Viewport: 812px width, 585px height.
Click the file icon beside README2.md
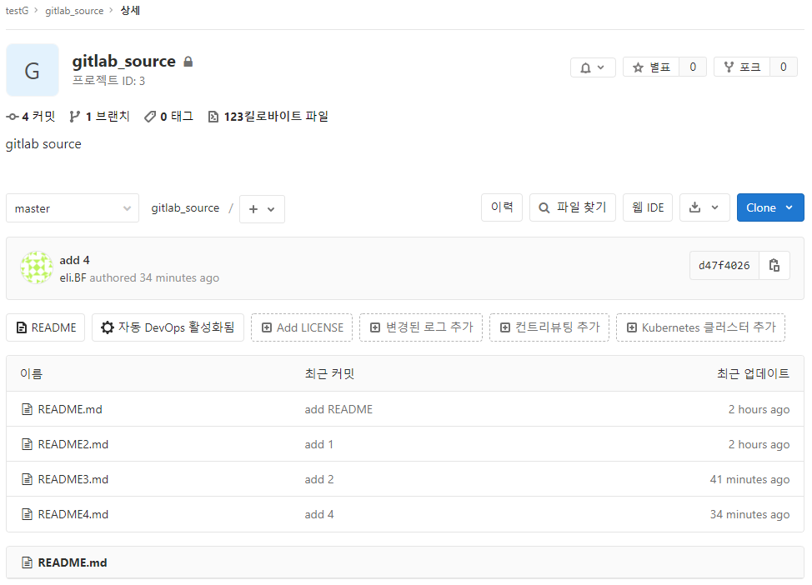click(27, 445)
